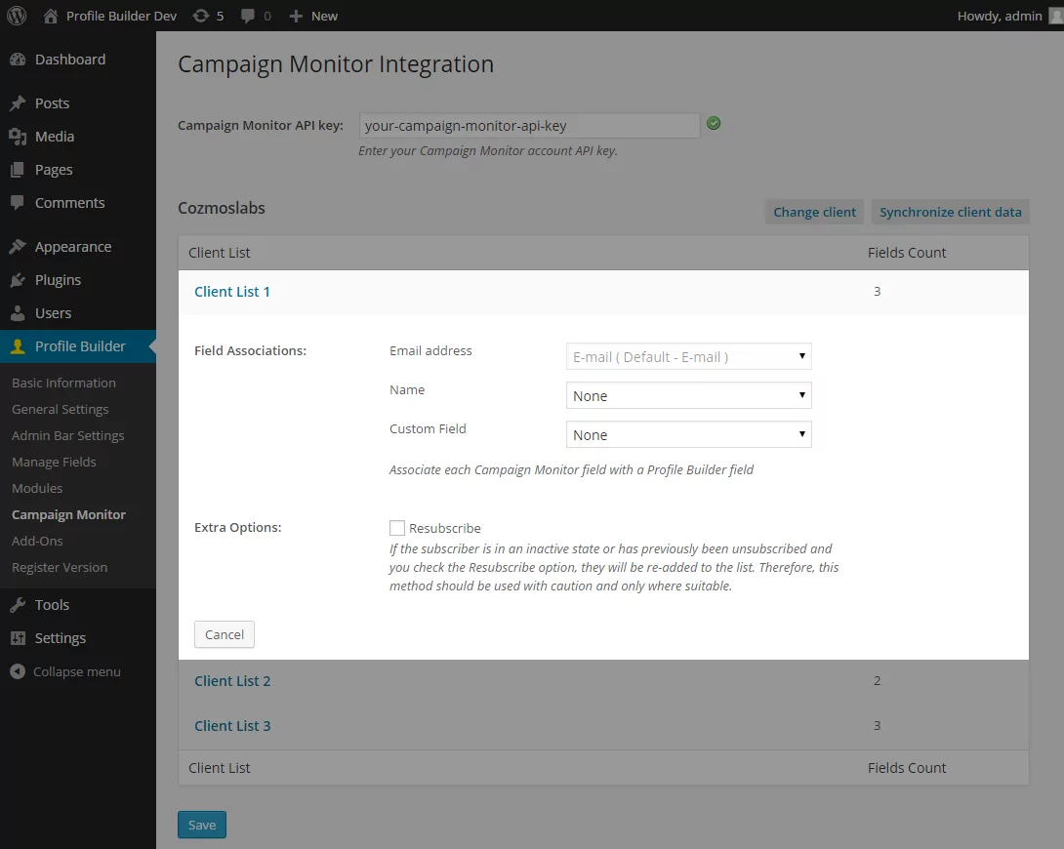
Task: Open the Email address field dropdown
Action: point(689,357)
